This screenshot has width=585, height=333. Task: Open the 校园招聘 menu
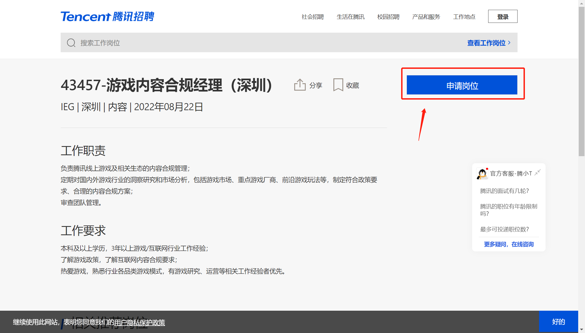coord(388,17)
